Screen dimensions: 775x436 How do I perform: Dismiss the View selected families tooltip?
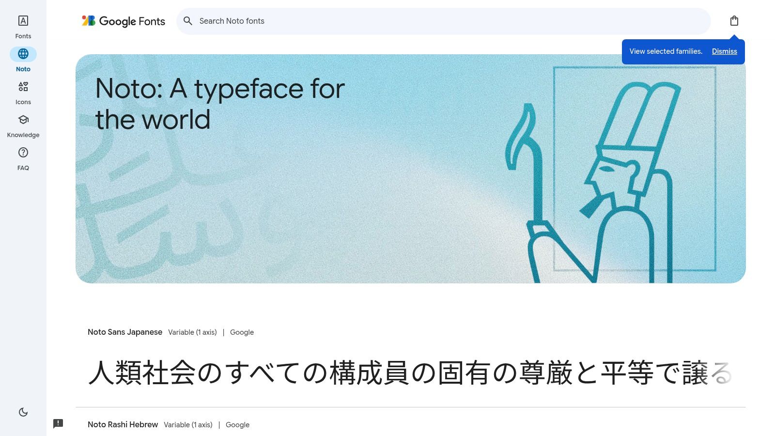click(725, 51)
